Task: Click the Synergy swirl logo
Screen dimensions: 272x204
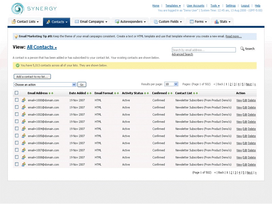Action: [x=18, y=8]
